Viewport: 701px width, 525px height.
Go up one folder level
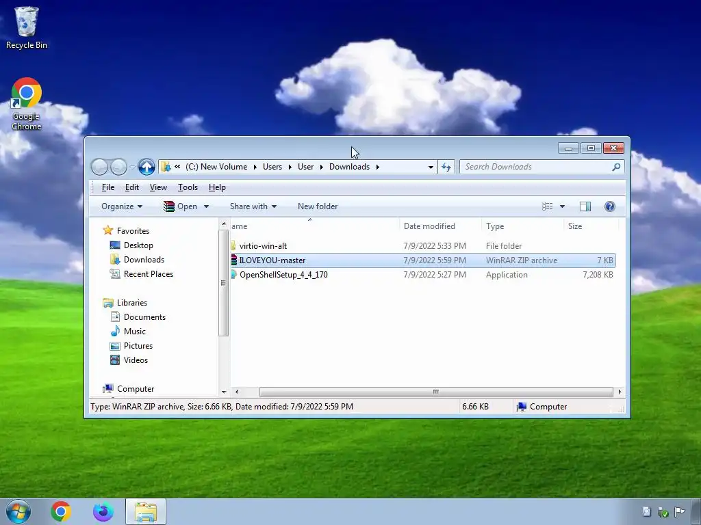point(146,167)
